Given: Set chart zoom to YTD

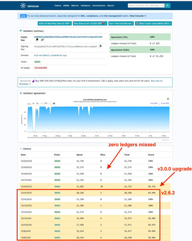Looking at the screenshot, I should tap(46, 104).
